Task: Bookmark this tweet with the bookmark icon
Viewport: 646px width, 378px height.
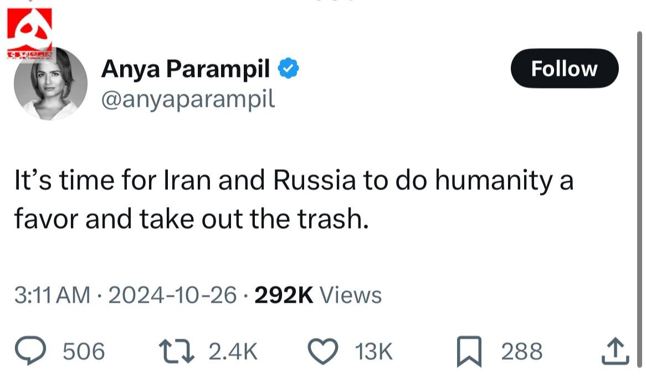Action: click(x=468, y=353)
